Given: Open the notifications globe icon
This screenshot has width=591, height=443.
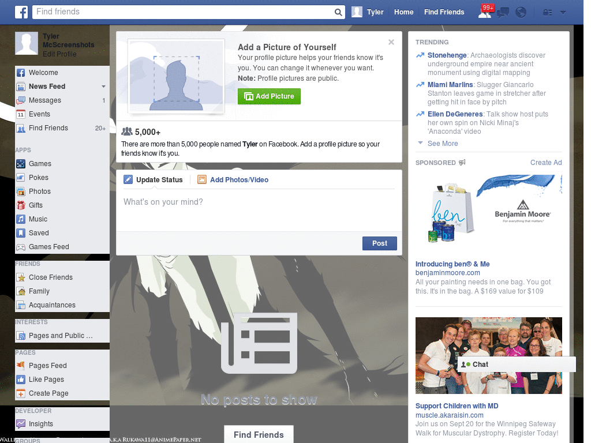Looking at the screenshot, I should (521, 13).
